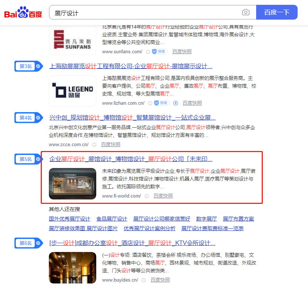Viewport: 308px width, 289px height.
Task: Open 百度快照 for www.fi-world.com
Action: pos(163,196)
